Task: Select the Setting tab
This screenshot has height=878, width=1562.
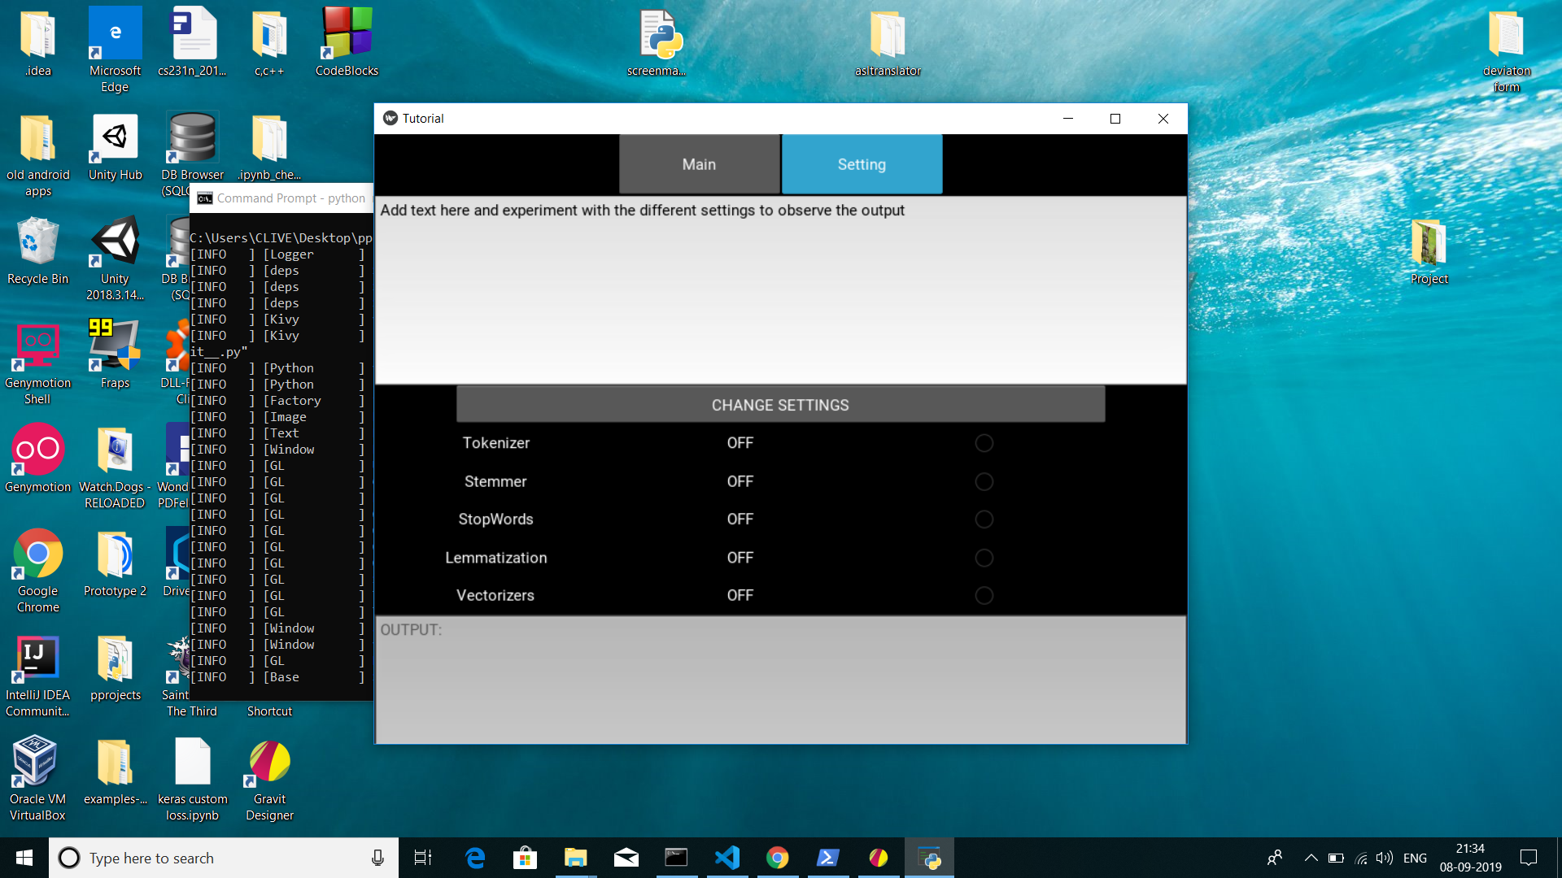Action: [x=862, y=164]
